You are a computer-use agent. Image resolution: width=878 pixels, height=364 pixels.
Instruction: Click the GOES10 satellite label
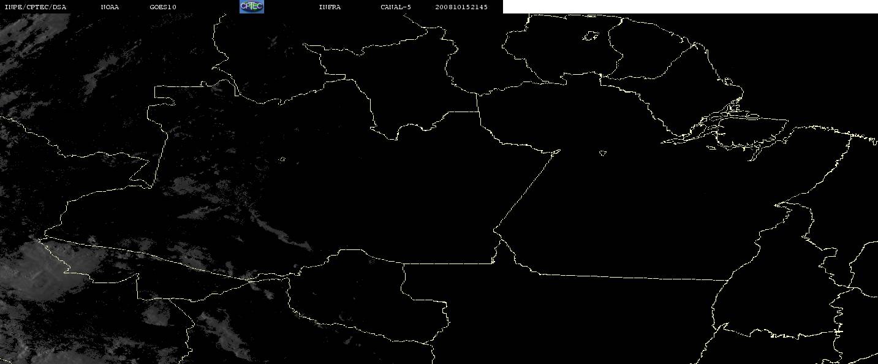tap(163, 7)
